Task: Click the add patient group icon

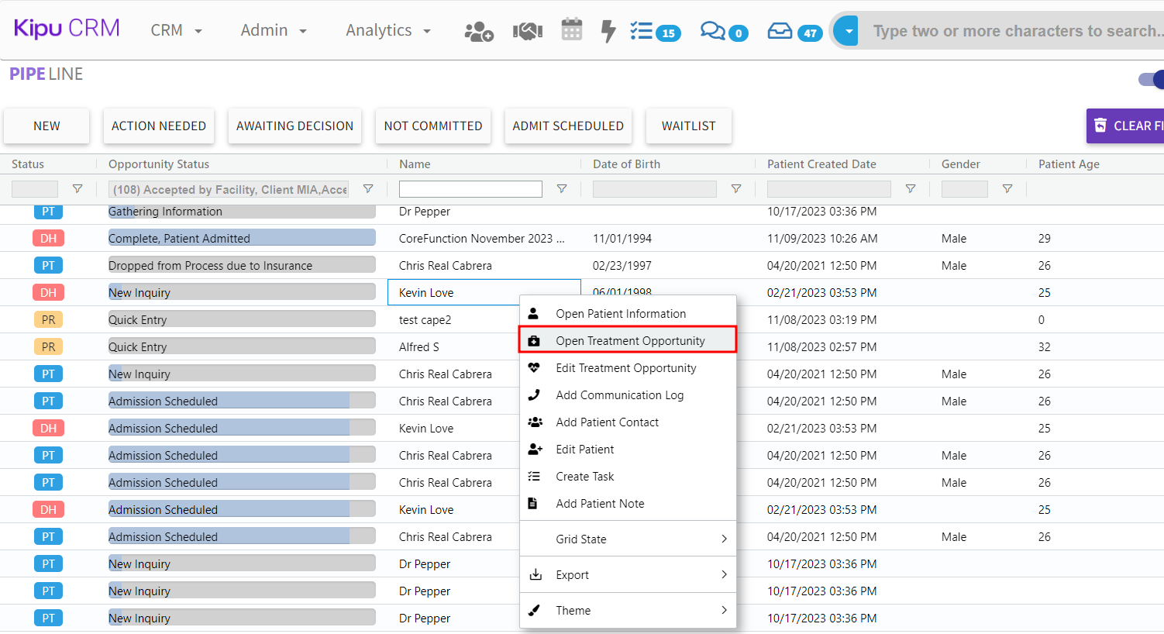Action: click(x=478, y=31)
